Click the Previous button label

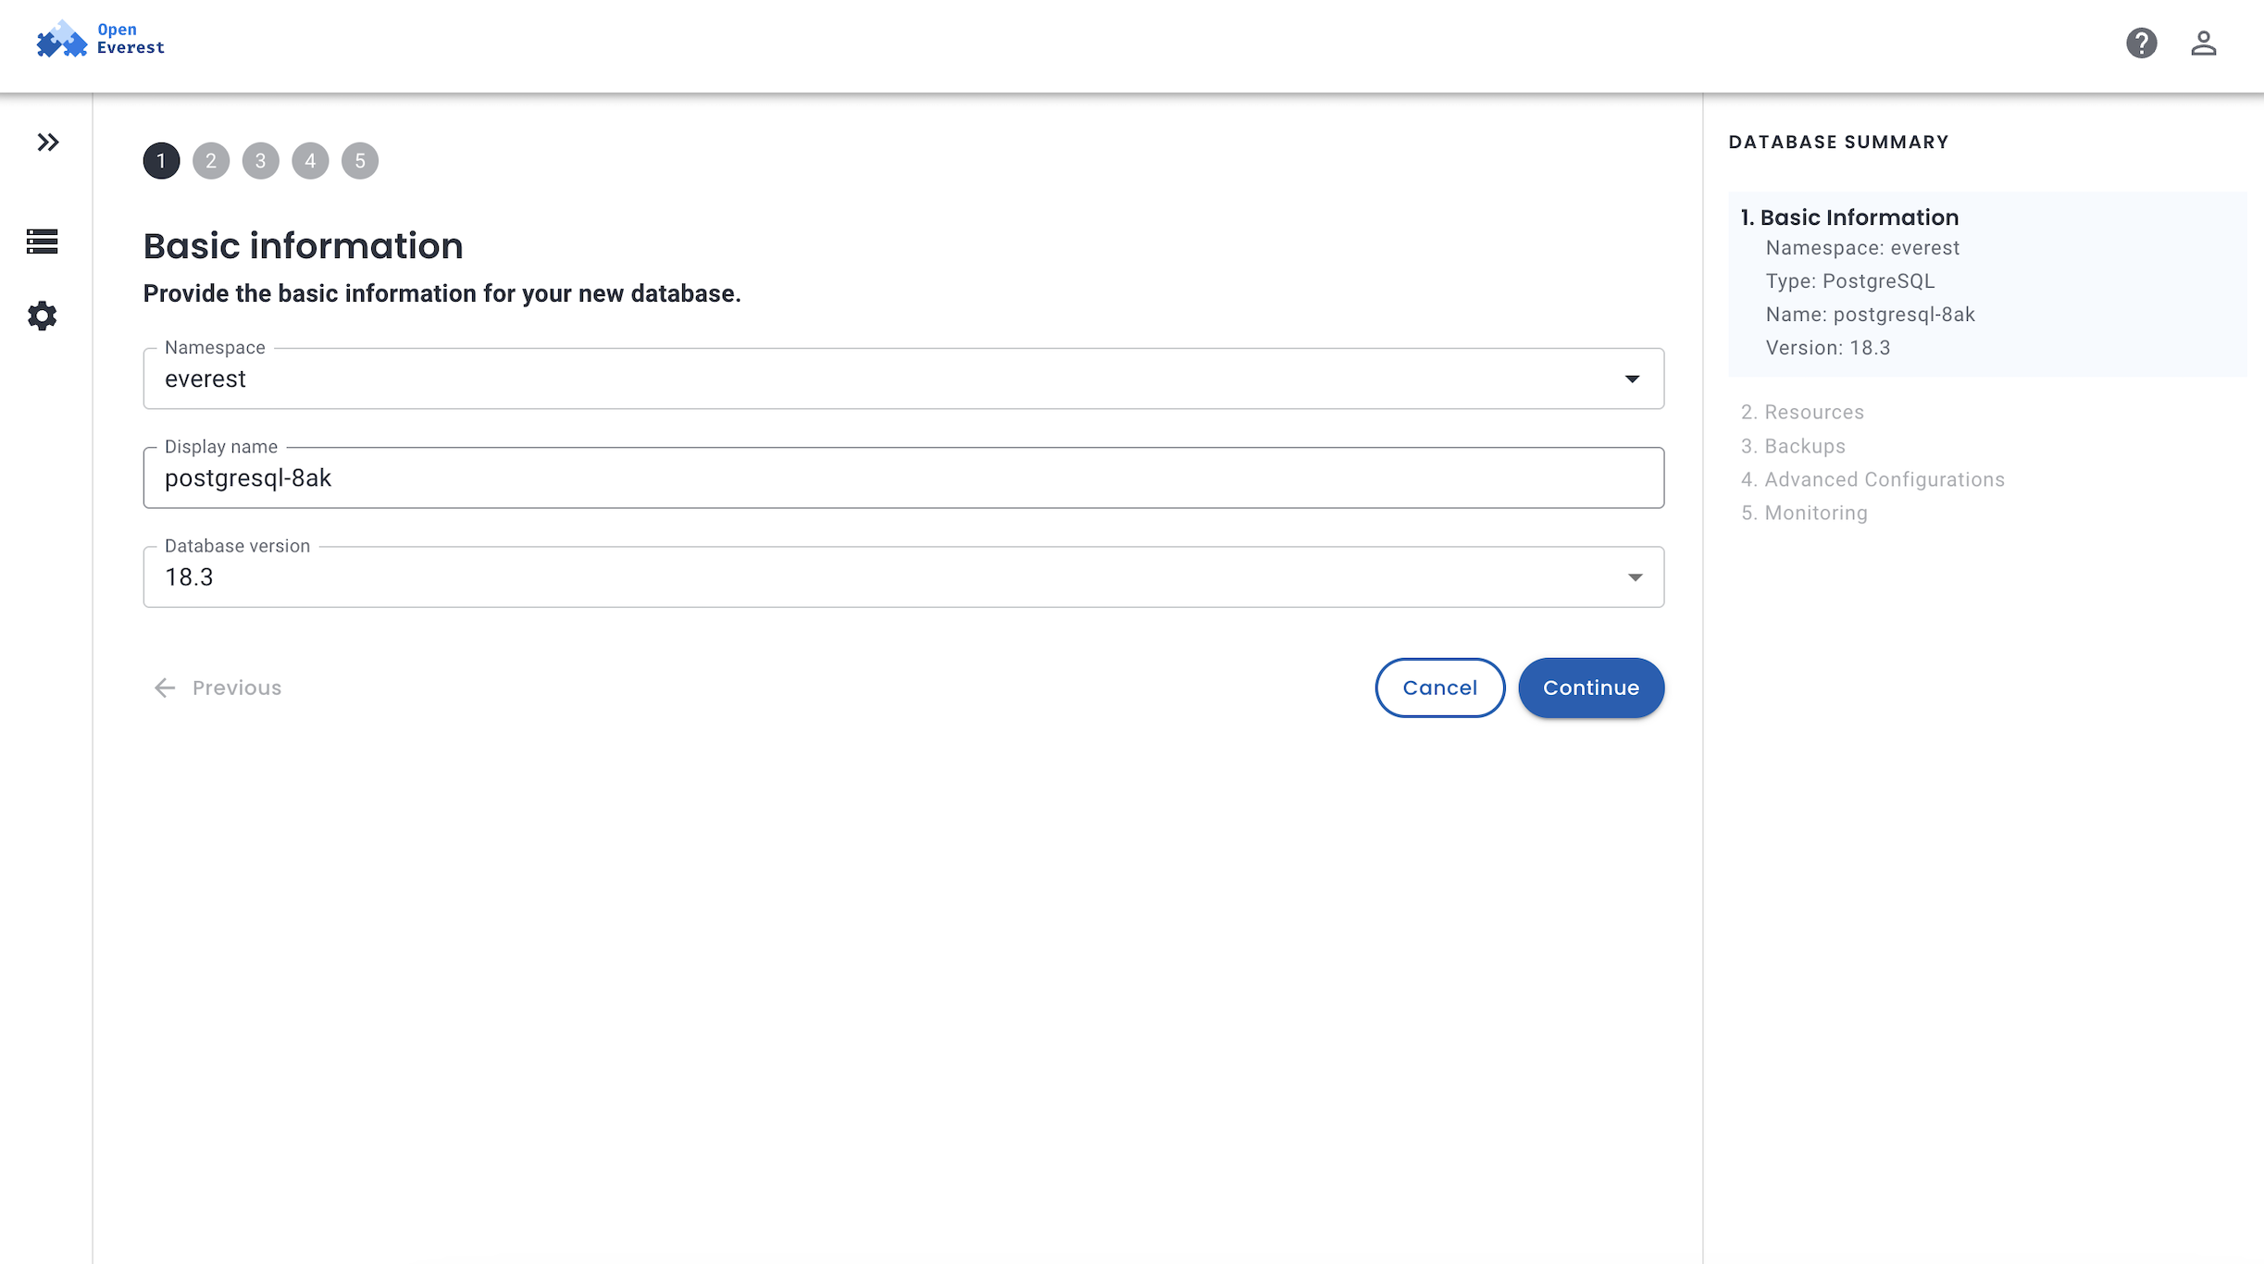click(237, 688)
